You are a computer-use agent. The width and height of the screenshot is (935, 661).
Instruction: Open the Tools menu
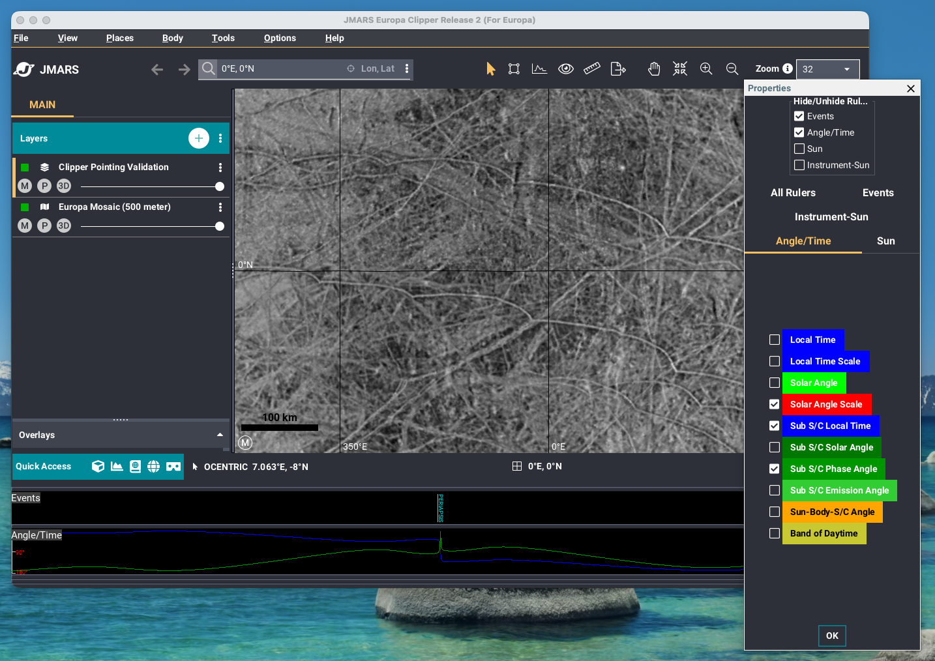223,38
